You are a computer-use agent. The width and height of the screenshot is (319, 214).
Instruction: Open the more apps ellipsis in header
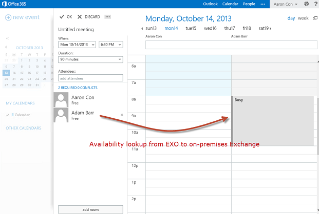pyautogui.click(x=262, y=4)
